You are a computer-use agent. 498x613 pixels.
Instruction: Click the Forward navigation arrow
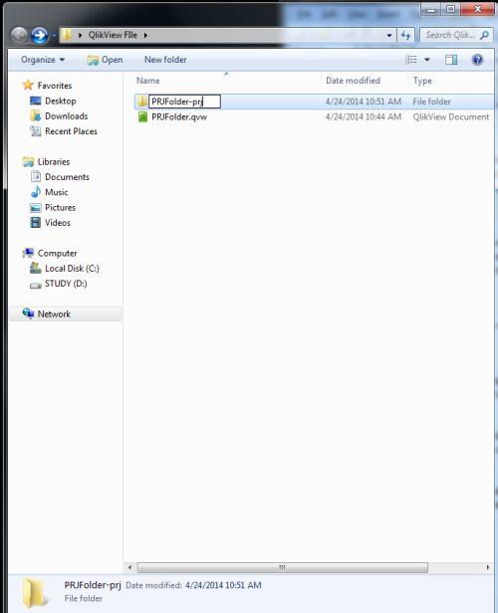tap(40, 36)
